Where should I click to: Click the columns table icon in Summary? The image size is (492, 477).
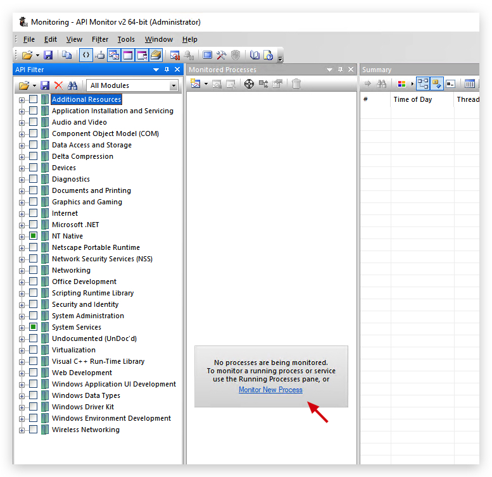click(470, 84)
